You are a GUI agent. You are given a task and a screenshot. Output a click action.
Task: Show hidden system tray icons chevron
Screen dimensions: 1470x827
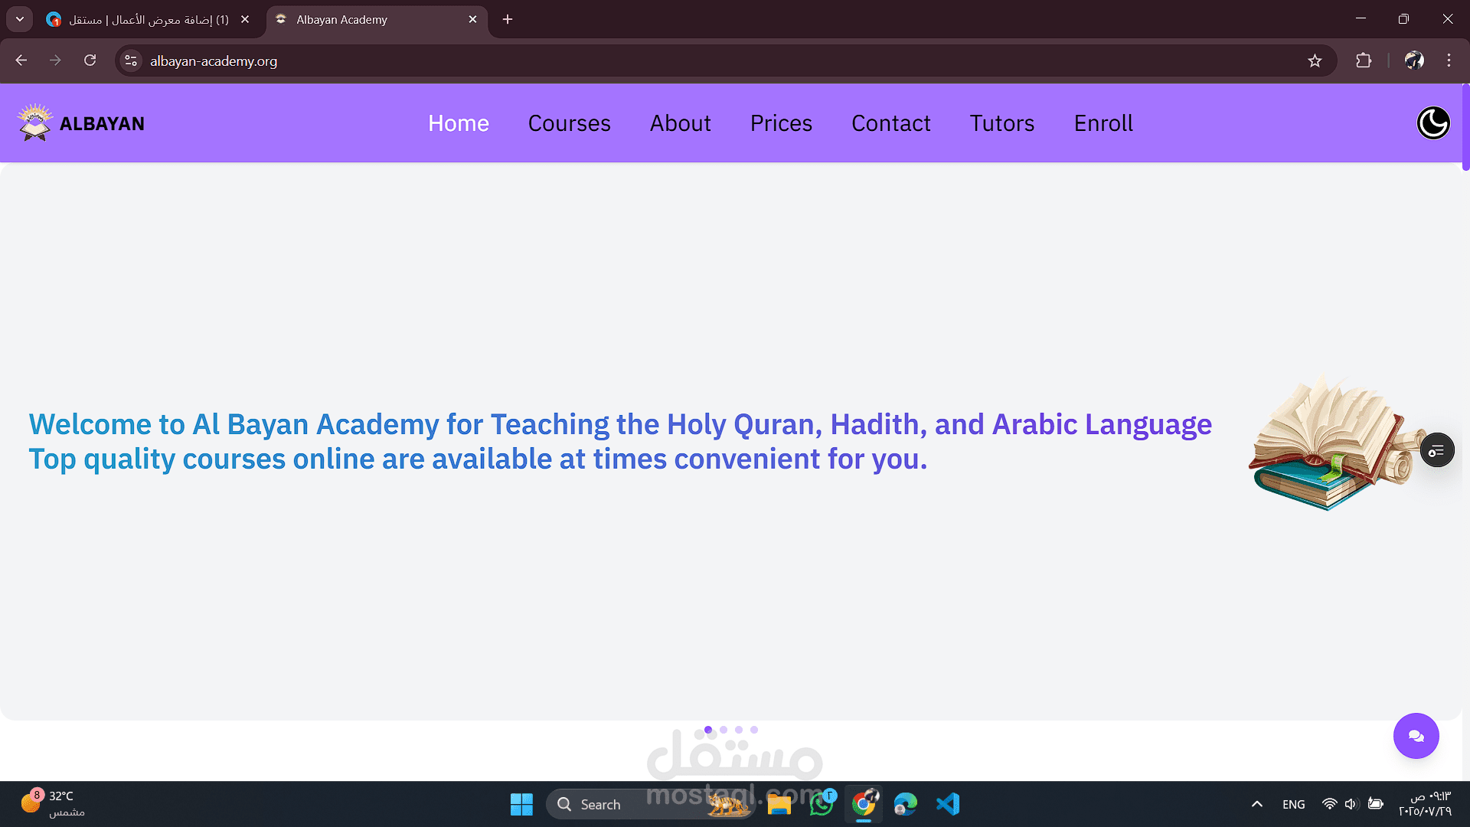click(x=1256, y=804)
